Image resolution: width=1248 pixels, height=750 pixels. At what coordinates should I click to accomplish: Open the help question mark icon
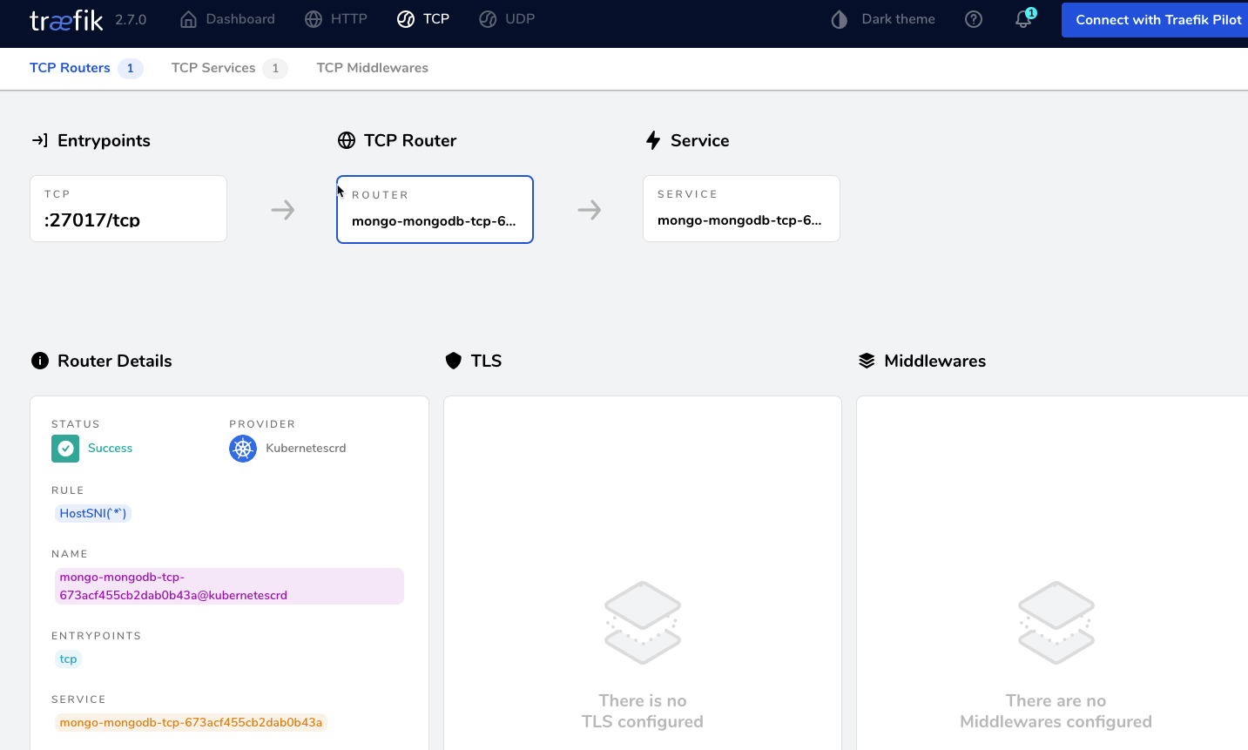[x=974, y=19]
